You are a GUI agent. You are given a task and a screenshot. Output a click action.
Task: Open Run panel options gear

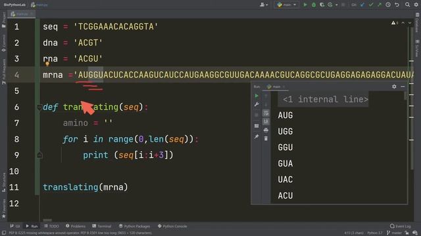coord(394,87)
